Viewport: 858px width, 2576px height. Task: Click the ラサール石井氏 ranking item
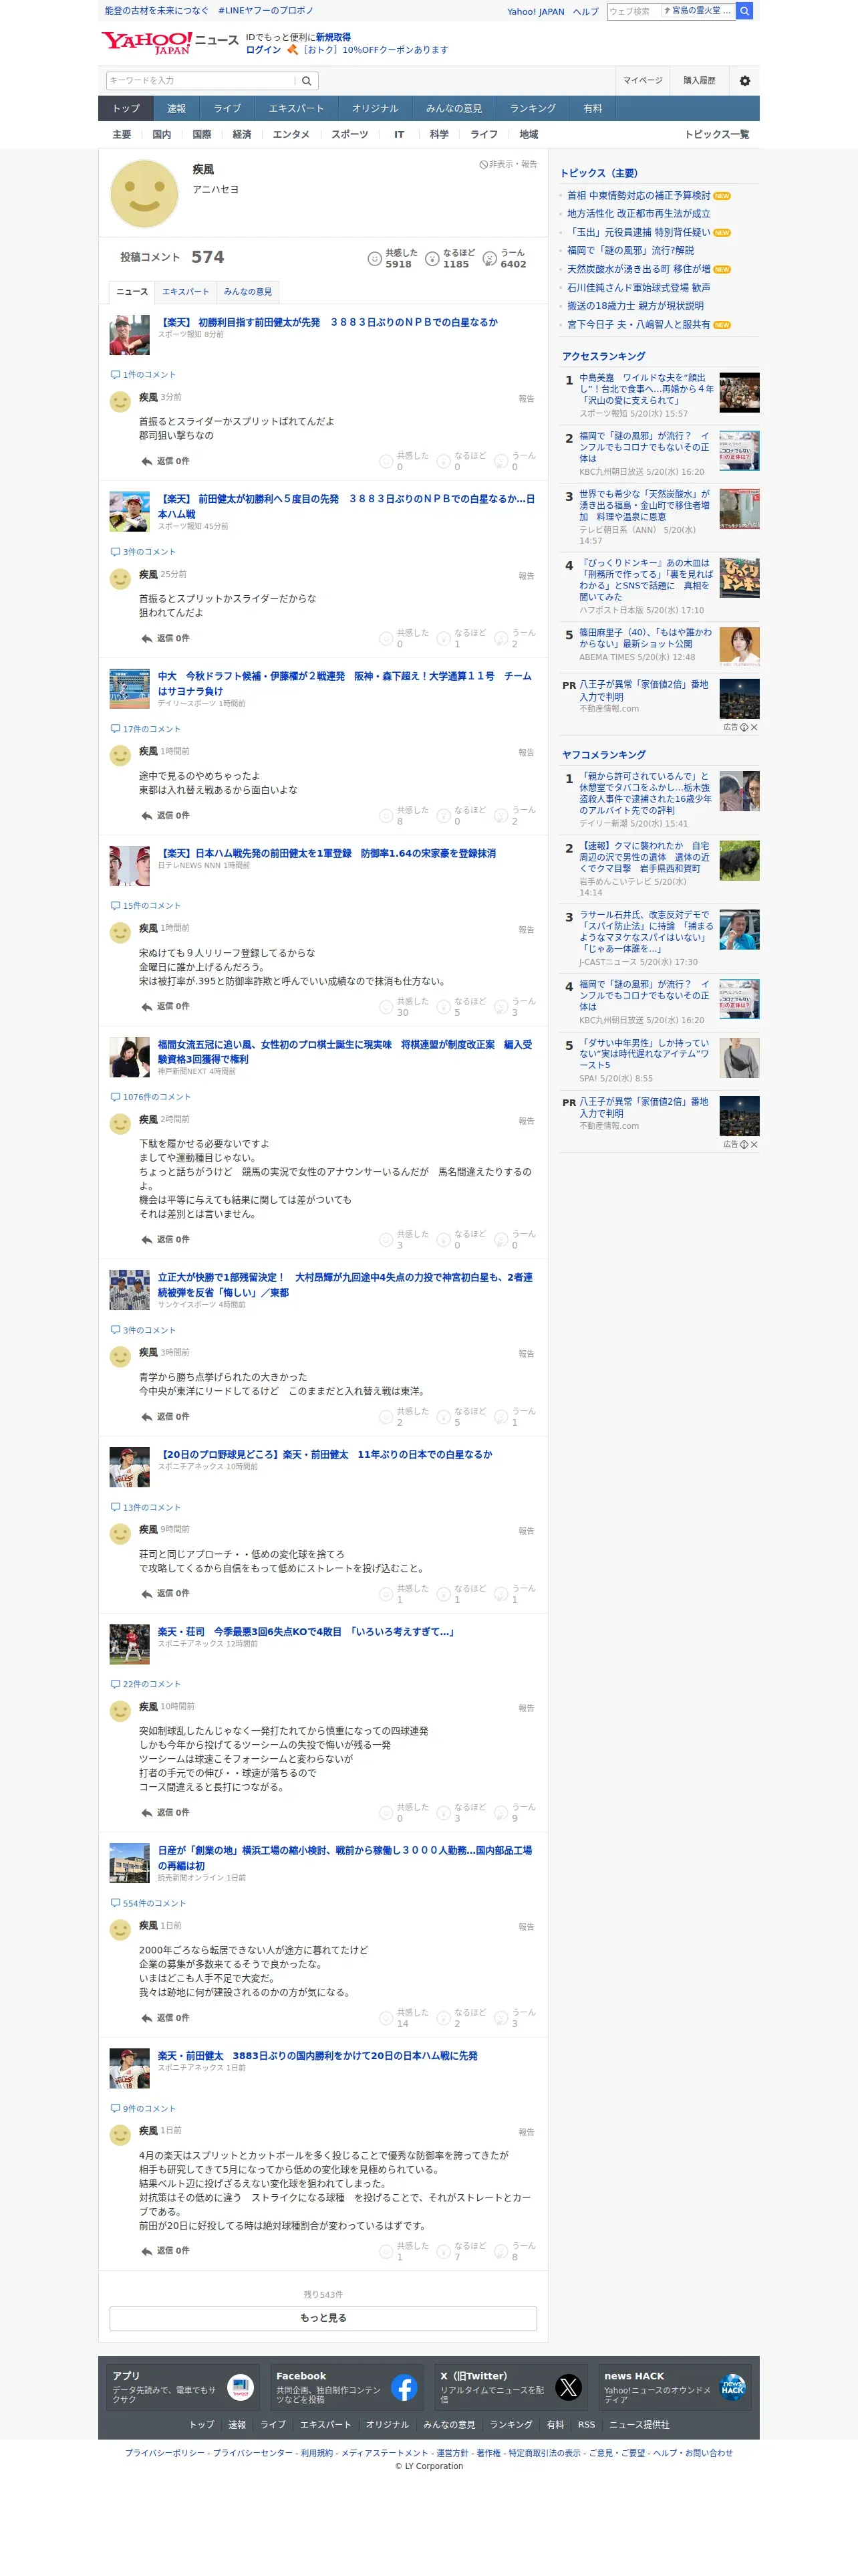point(646,932)
